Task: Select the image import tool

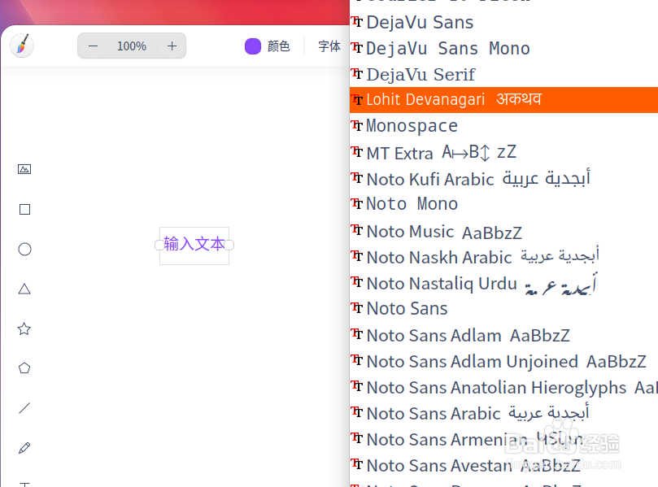Action: click(24, 169)
